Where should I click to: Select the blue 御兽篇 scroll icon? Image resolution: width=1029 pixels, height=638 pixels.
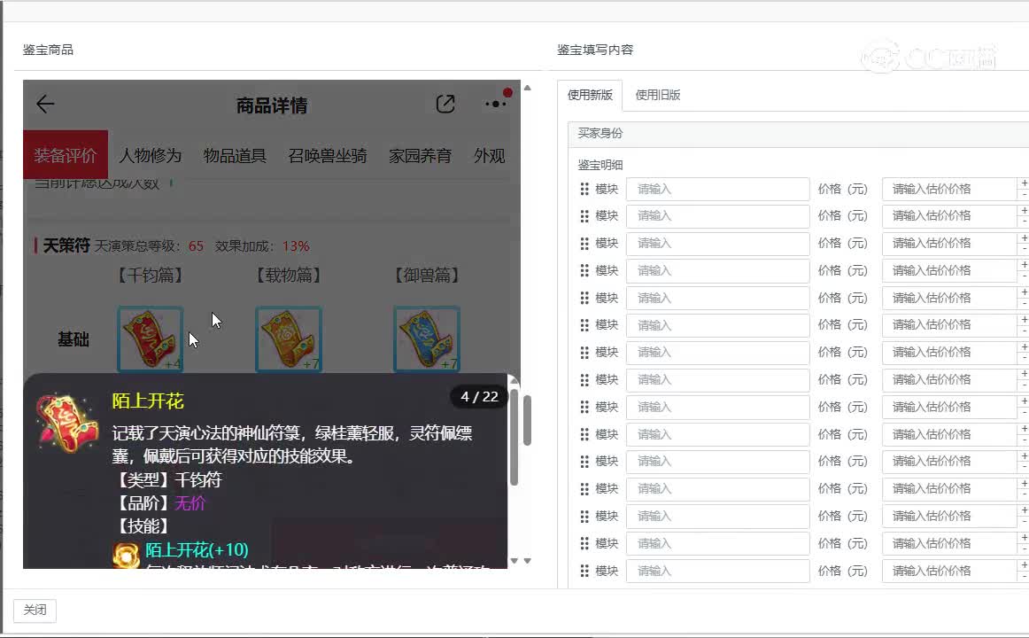tap(427, 338)
